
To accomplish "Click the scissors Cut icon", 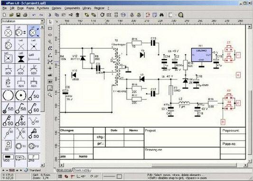I will pyautogui.click(x=50, y=15).
